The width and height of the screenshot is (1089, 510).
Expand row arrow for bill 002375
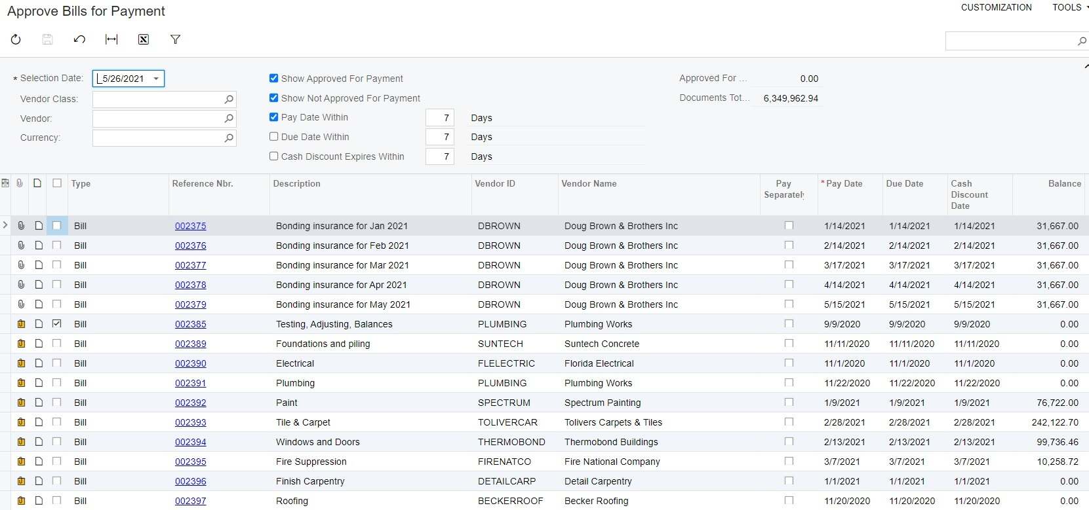click(5, 225)
